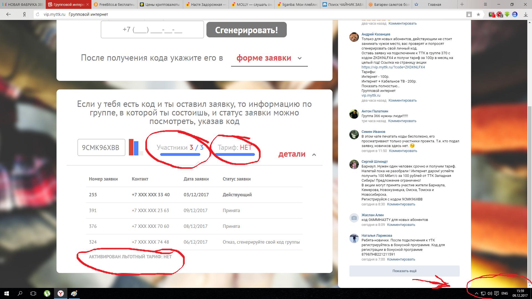Open uTorrent from the taskbar
This screenshot has width=532, height=299.
pyautogui.click(x=47, y=293)
